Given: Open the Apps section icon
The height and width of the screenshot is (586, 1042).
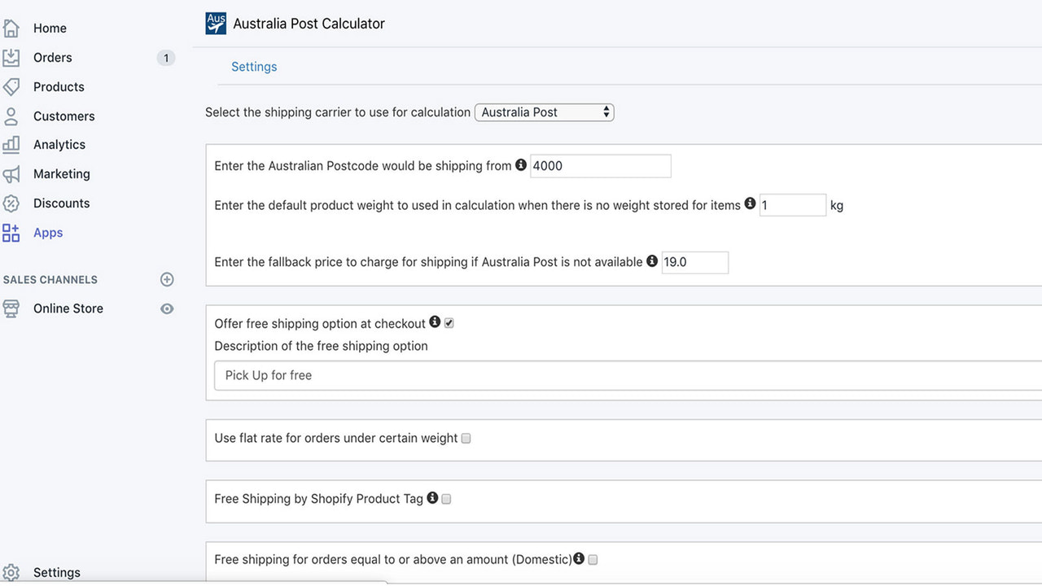Looking at the screenshot, I should click(x=11, y=232).
